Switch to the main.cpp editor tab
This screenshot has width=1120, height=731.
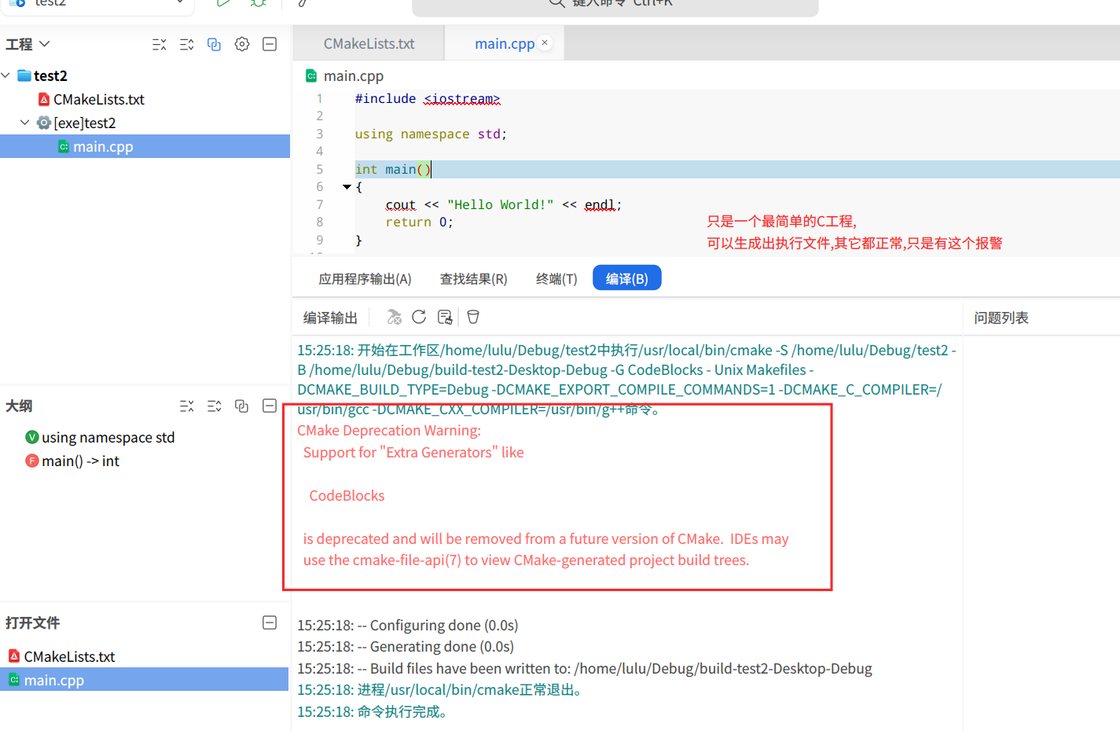[505, 44]
